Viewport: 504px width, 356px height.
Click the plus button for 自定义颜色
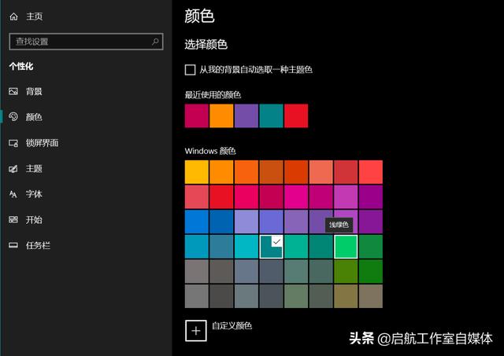(196, 331)
